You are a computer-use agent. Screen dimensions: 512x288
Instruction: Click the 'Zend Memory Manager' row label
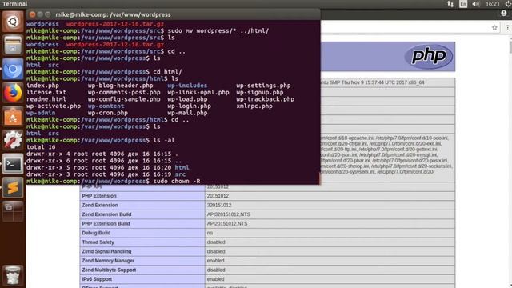(108, 261)
